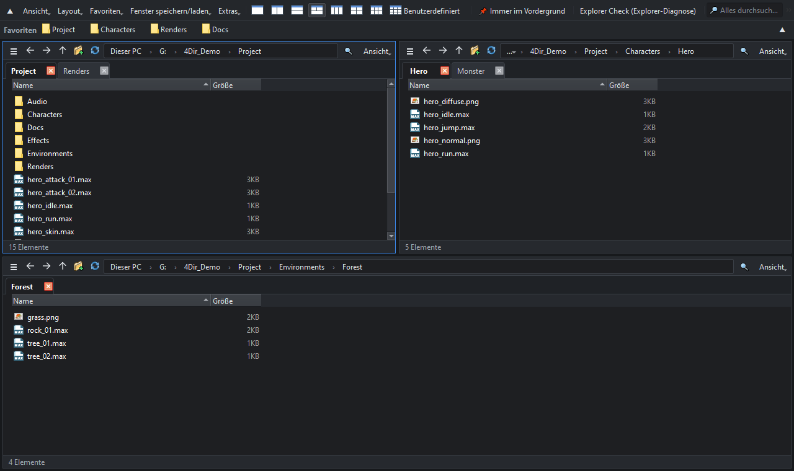Open the Ansicht dropdown in Project pane
This screenshot has width=794, height=471.
377,51
